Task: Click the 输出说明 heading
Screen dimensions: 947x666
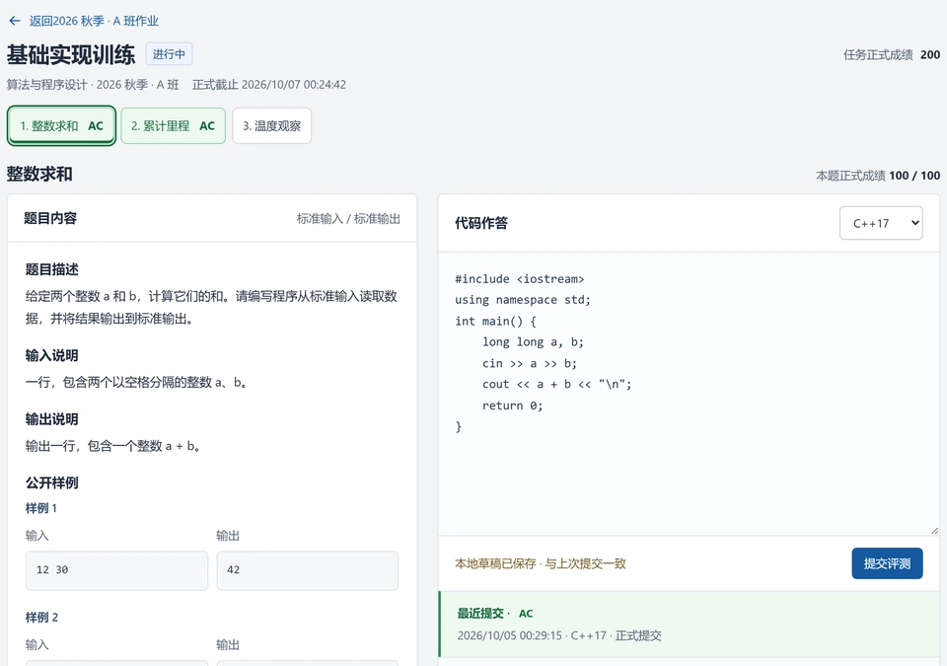Action: click(x=52, y=419)
